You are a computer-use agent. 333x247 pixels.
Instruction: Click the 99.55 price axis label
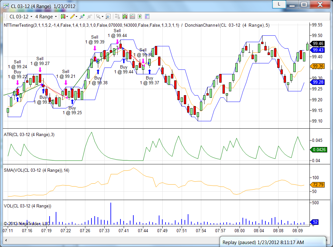(317, 25)
